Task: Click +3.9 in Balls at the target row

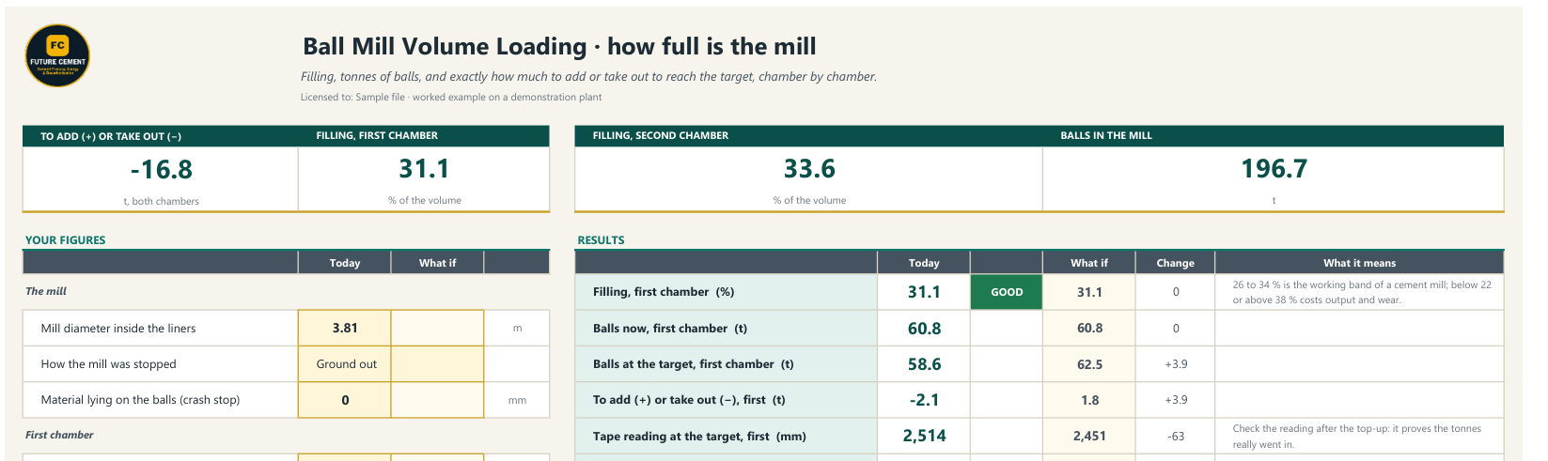Action: (1175, 364)
